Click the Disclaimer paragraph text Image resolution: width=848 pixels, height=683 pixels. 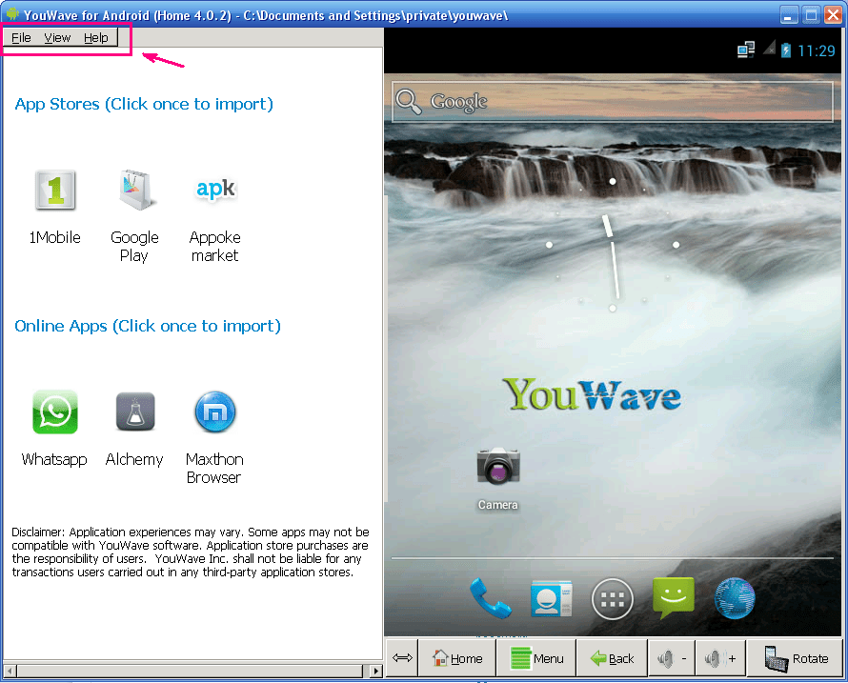coord(191,552)
